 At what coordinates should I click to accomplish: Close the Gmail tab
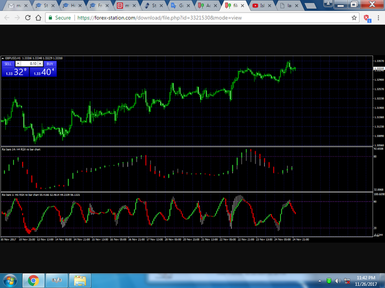[x=26, y=6]
